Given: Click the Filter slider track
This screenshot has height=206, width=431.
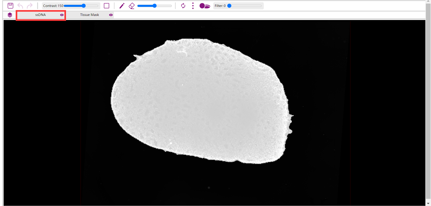Looking at the screenshot, I should (244, 6).
